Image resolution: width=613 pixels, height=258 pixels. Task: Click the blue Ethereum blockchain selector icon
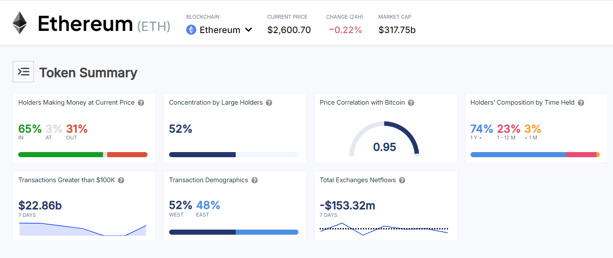pos(191,30)
